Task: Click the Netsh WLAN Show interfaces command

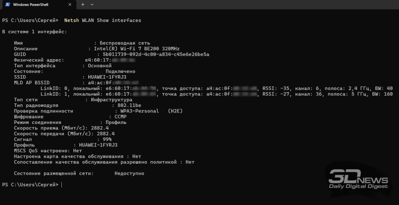Action: (x=103, y=20)
